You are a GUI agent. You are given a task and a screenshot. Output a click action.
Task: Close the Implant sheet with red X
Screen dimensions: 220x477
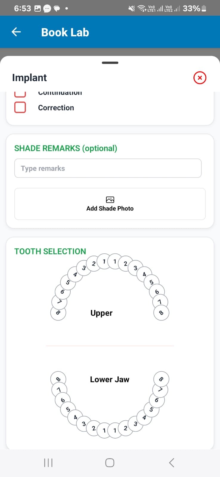click(200, 78)
